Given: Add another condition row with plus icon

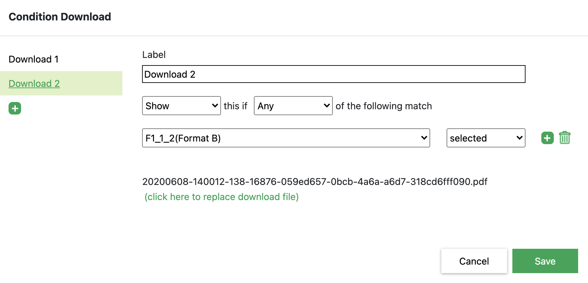Looking at the screenshot, I should pyautogui.click(x=547, y=138).
